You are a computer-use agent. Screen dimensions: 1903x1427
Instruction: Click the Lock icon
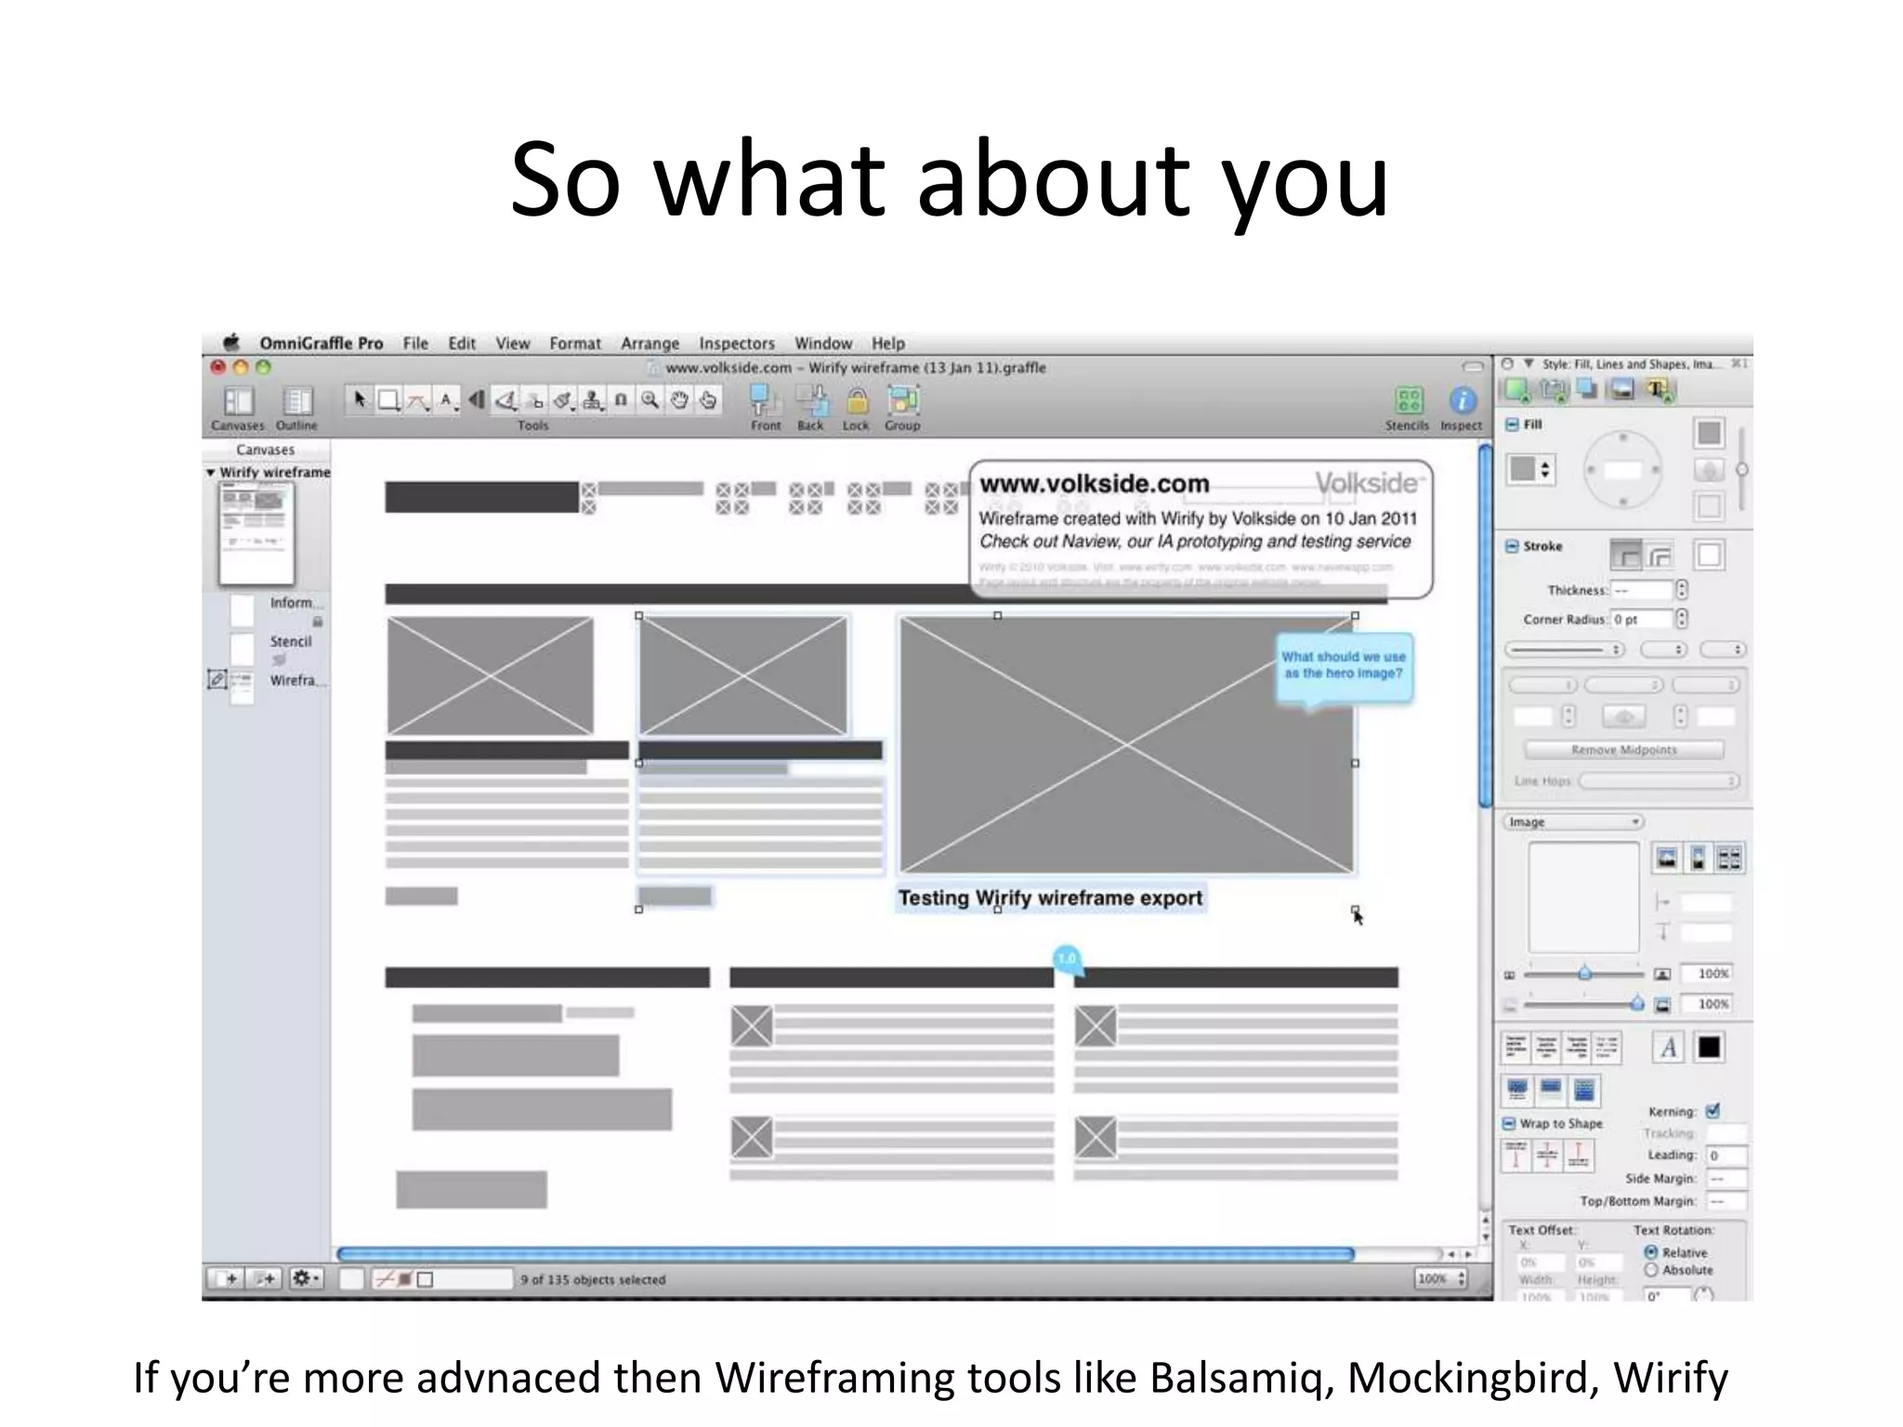pos(857,400)
